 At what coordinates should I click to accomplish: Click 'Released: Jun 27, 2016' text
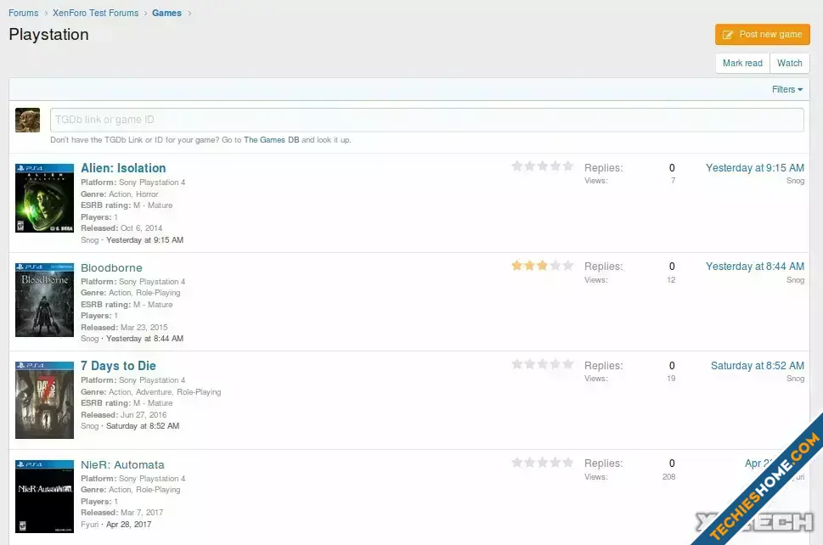point(123,415)
